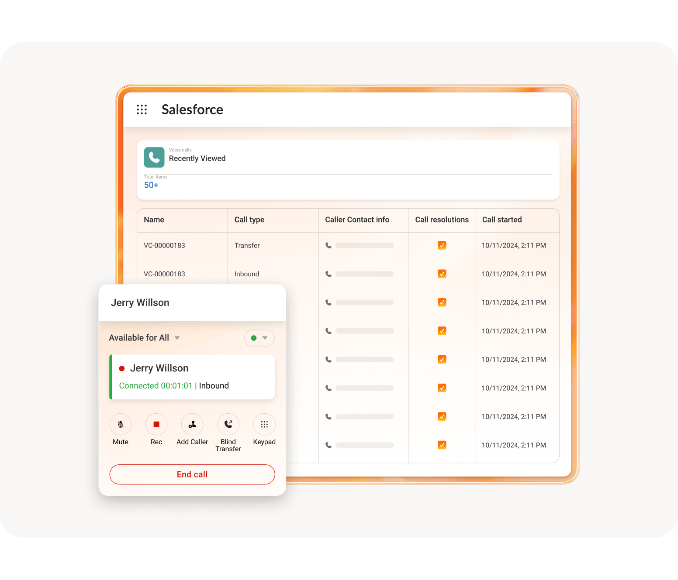Select the VC-00000183 Transfer record

(164, 245)
